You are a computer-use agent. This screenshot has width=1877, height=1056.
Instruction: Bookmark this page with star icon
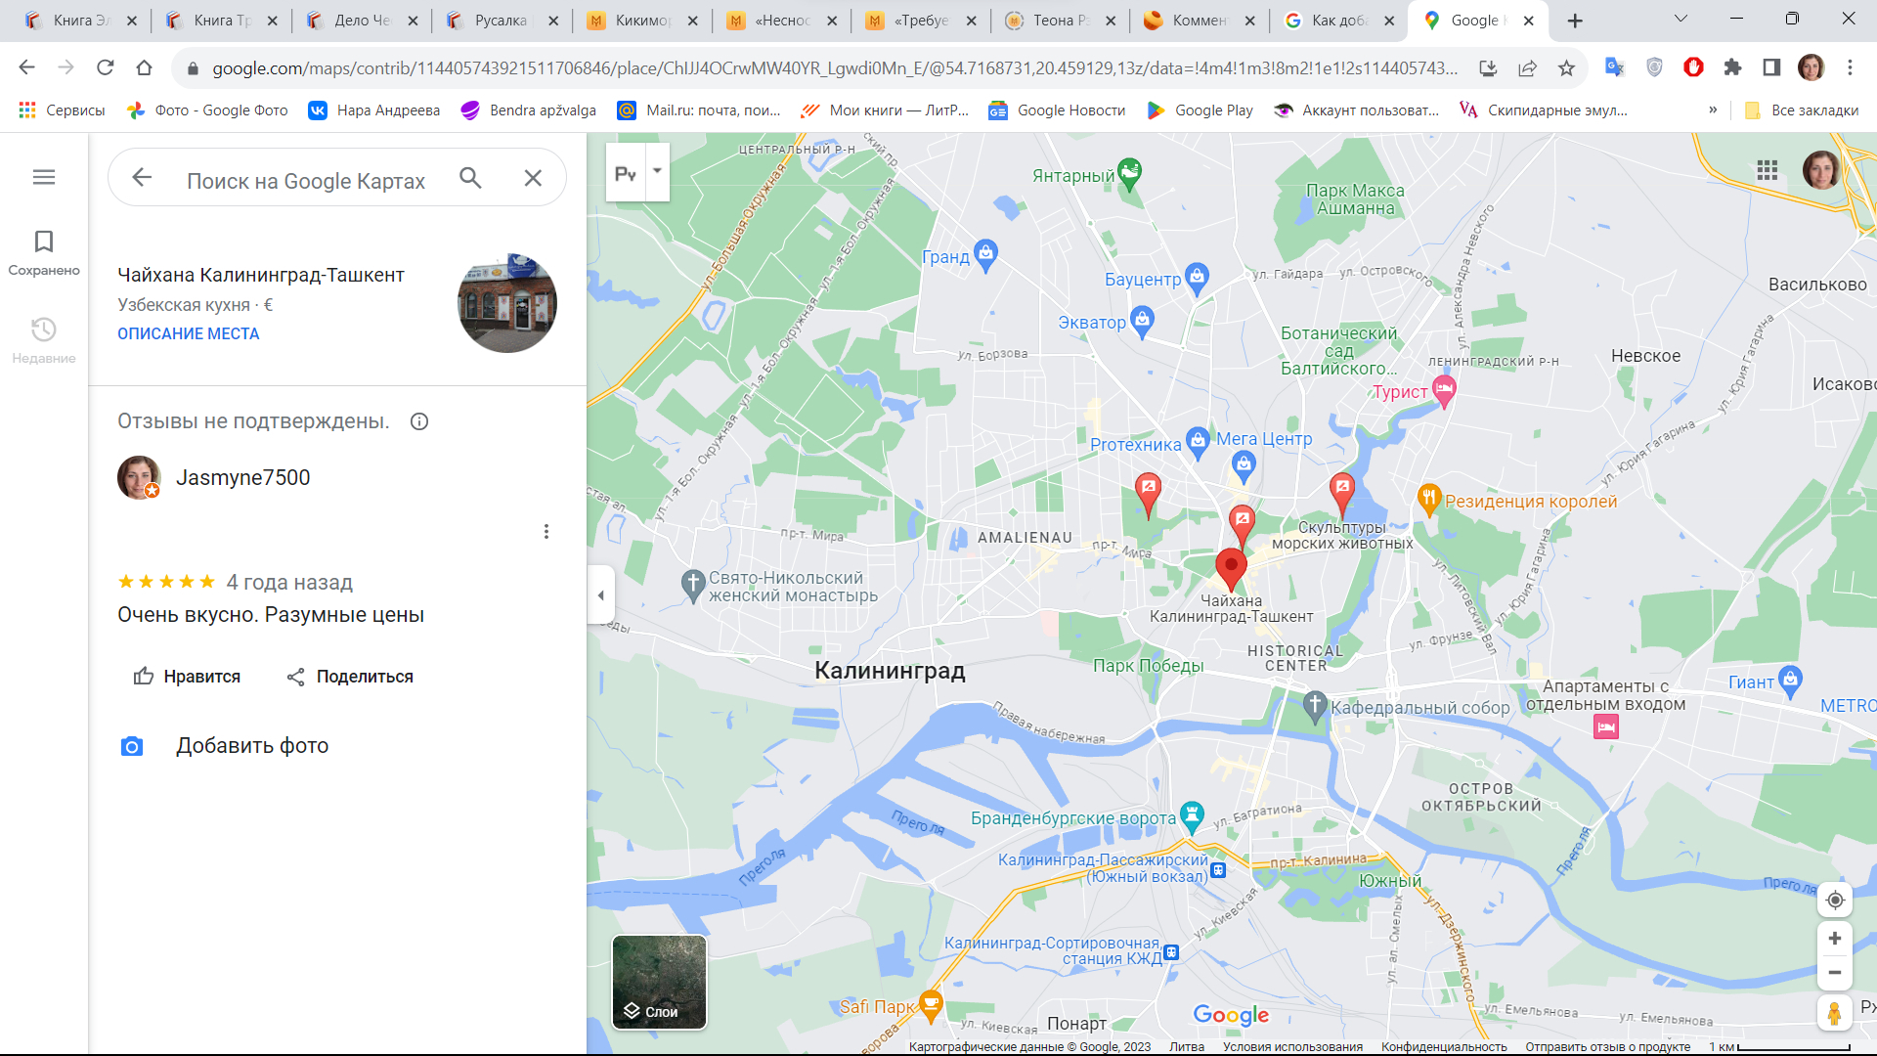click(1566, 67)
